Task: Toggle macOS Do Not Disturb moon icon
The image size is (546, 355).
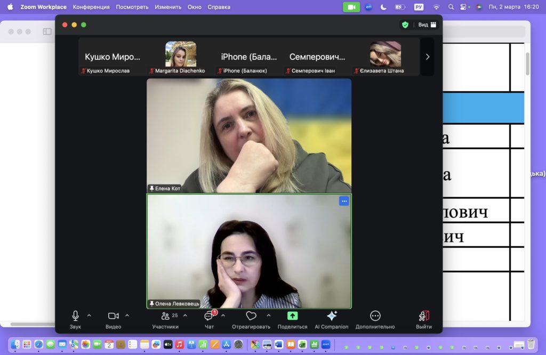Action: pyautogui.click(x=384, y=7)
